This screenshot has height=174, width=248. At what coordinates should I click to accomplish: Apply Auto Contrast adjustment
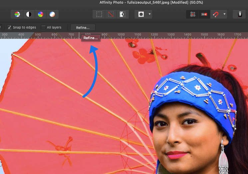(x=29, y=14)
